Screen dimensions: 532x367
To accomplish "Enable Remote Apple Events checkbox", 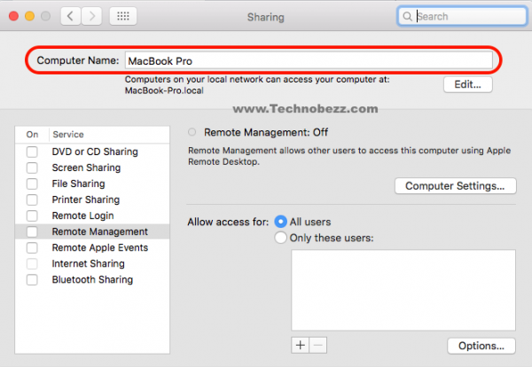I will (x=32, y=247).
